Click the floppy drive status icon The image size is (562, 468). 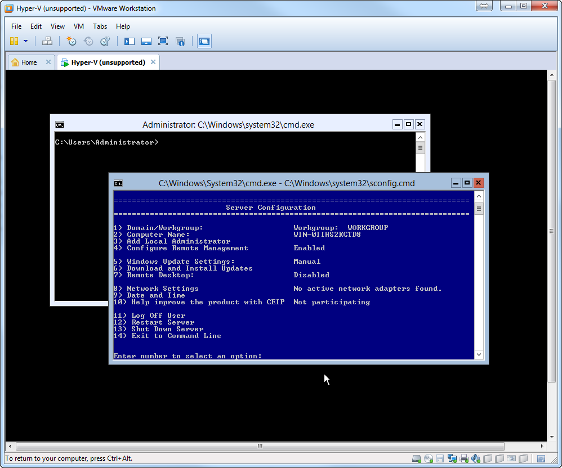point(440,458)
